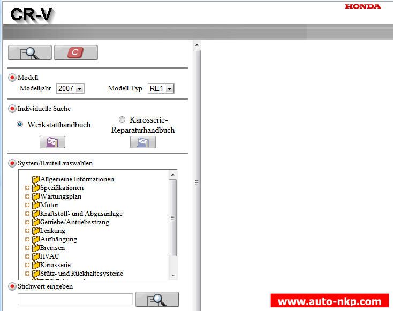Expand the Getriebe/Antriebsstrang tree node
The width and height of the screenshot is (393, 311).
(27, 222)
